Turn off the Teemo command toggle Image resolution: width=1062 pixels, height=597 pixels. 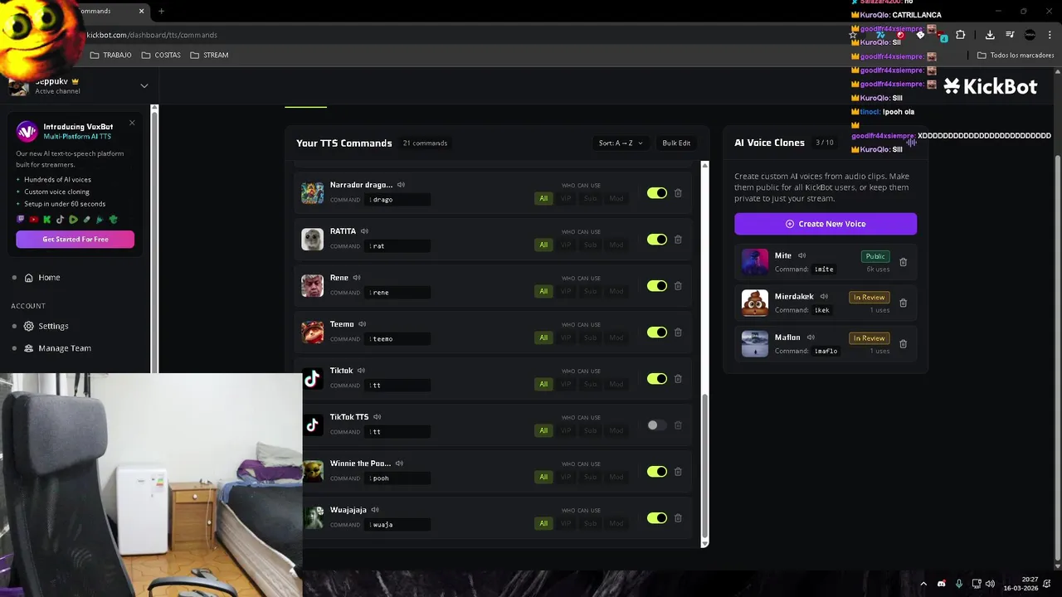pos(657,332)
